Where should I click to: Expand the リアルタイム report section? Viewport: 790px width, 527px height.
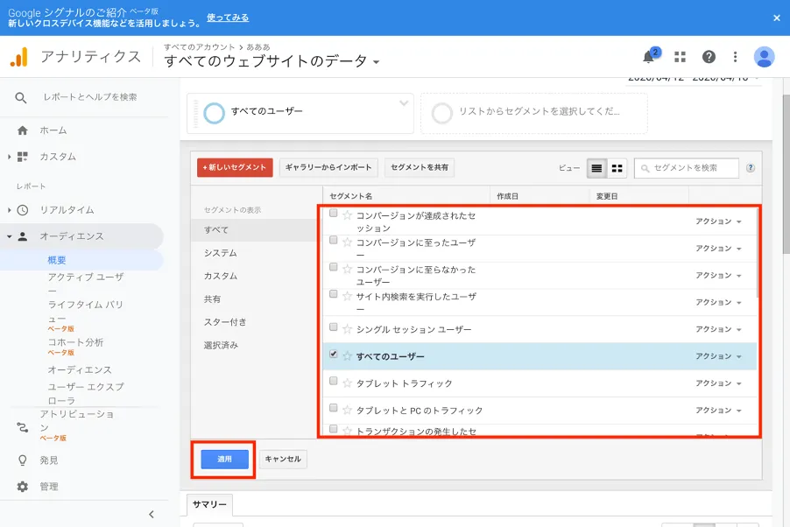click(9, 210)
